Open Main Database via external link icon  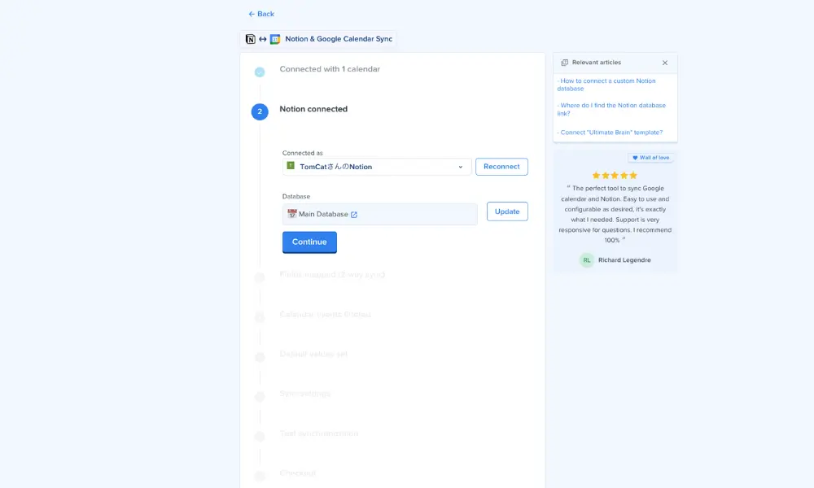pos(354,214)
